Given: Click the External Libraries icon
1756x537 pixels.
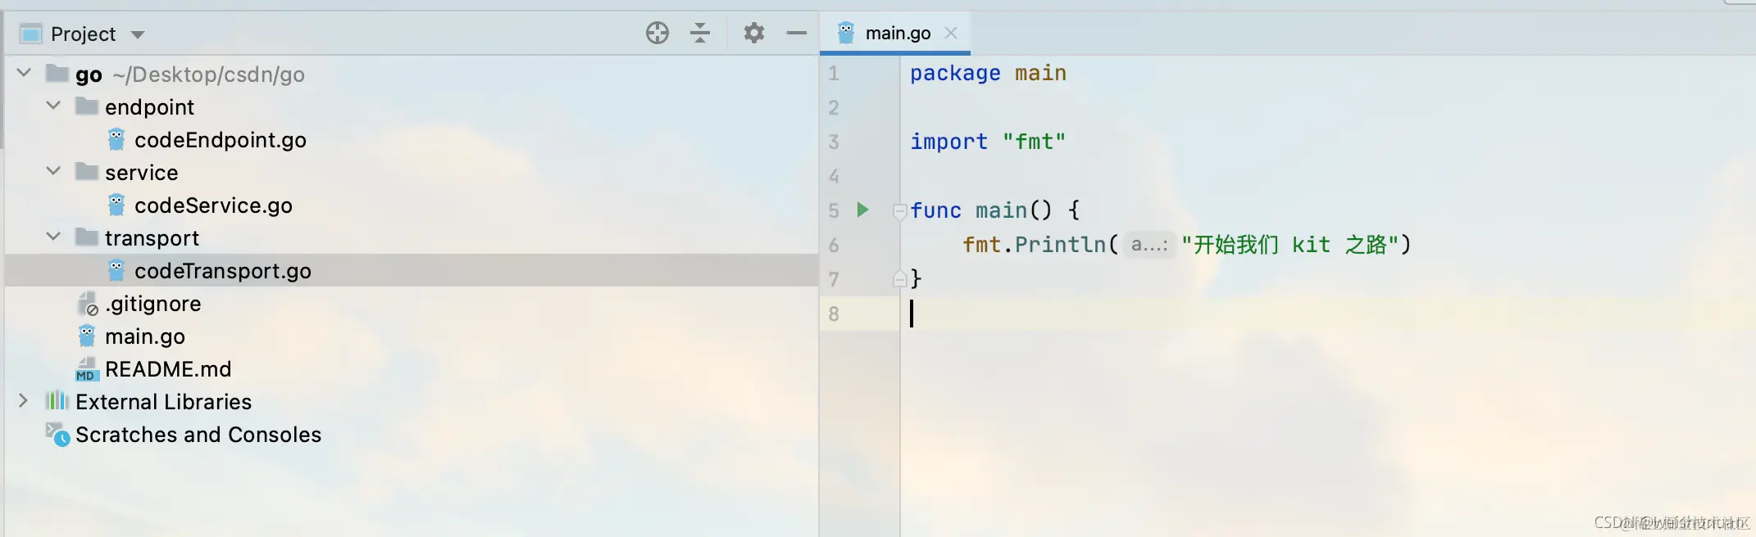Looking at the screenshot, I should [57, 401].
